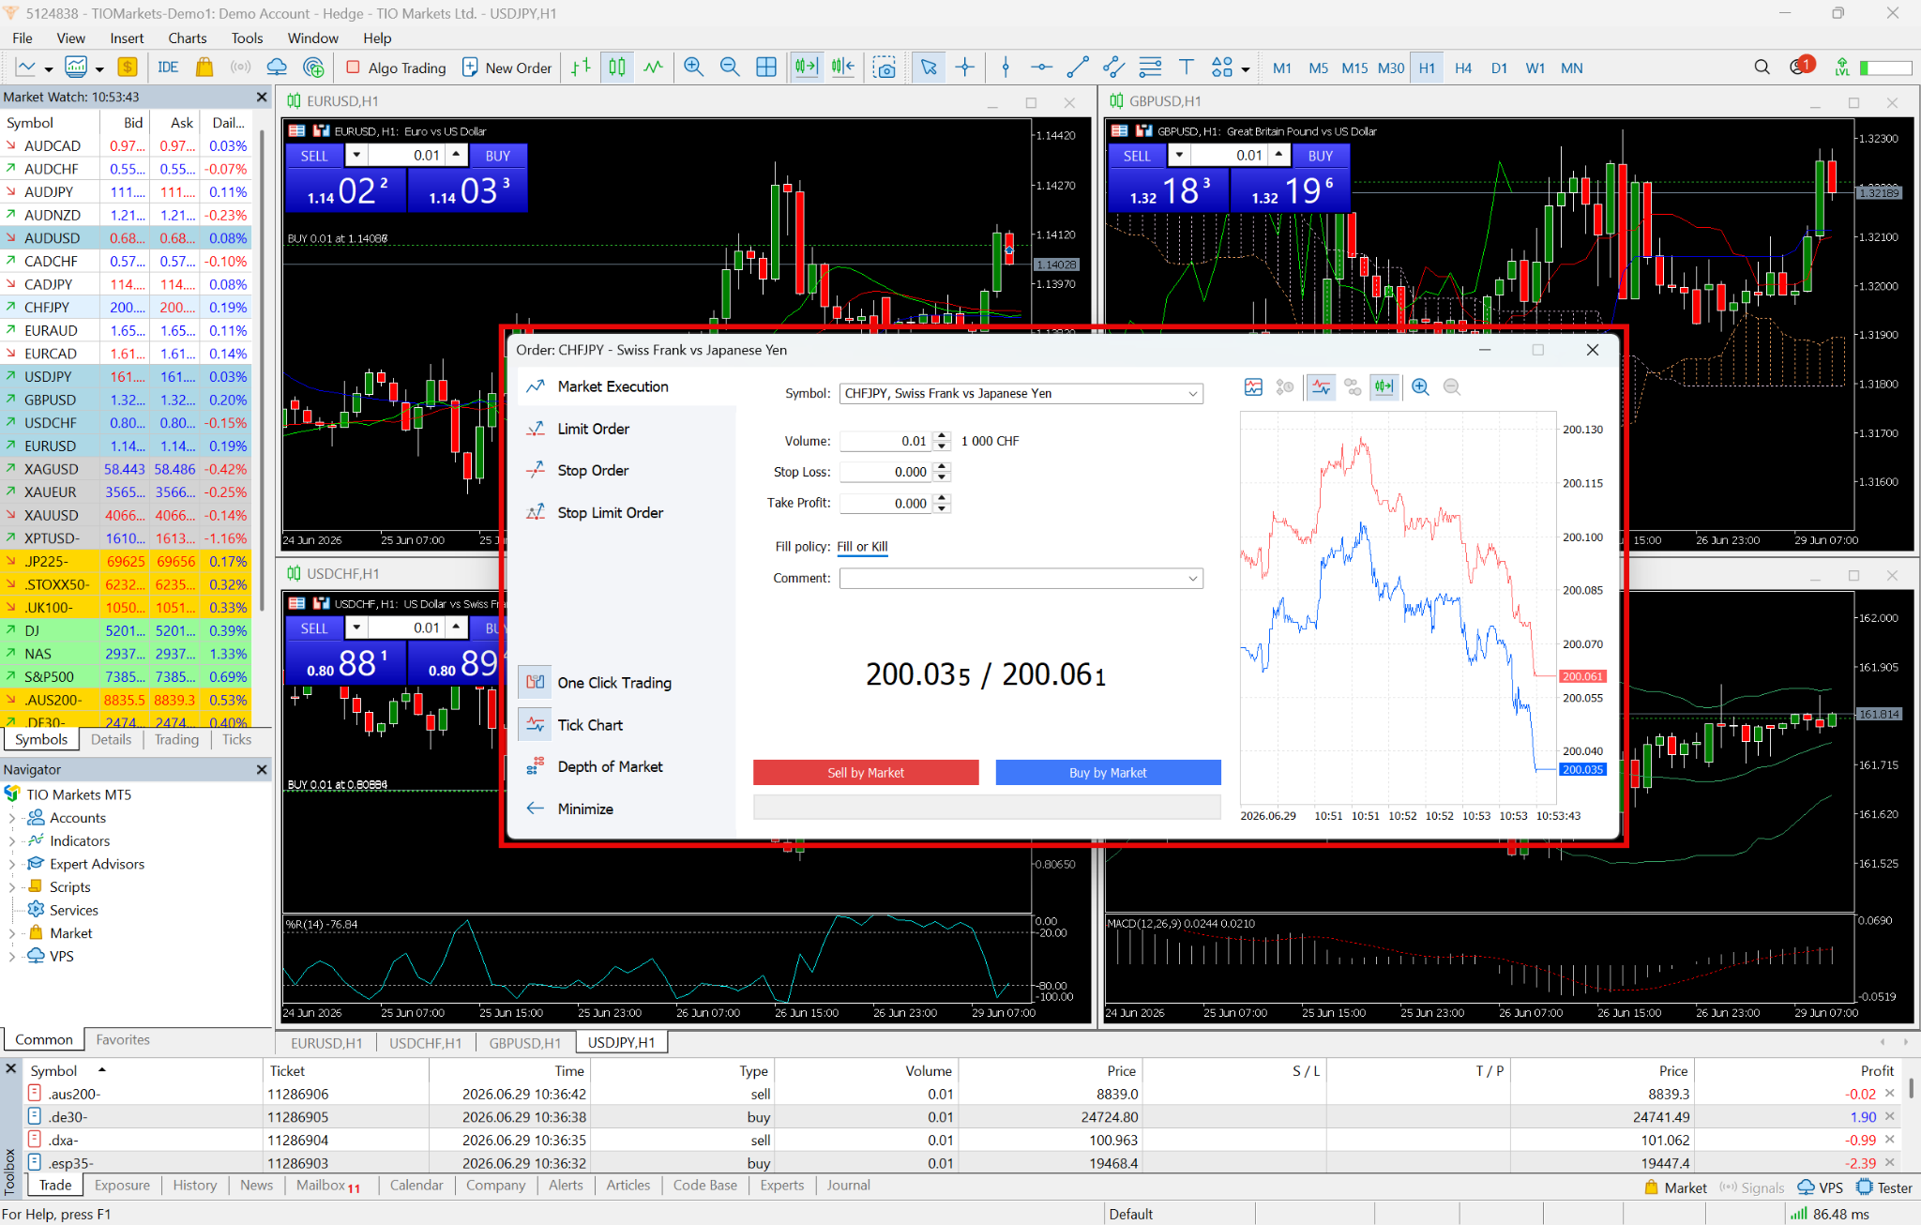Toggle chart shift in main toolbar
Viewport: 1921px width, 1225px height.
(x=842, y=68)
